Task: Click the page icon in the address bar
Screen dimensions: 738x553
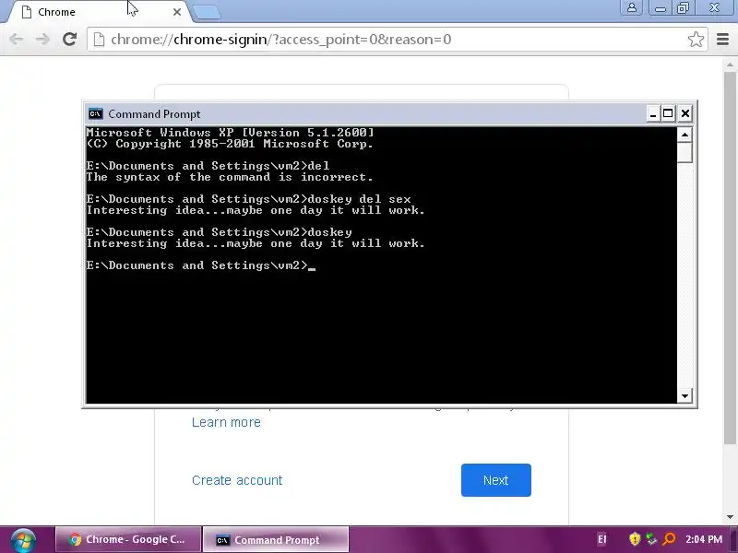Action: pos(99,40)
